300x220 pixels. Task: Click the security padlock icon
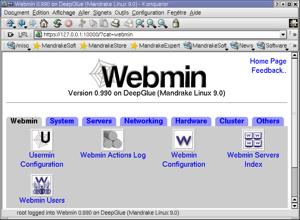tap(176, 23)
